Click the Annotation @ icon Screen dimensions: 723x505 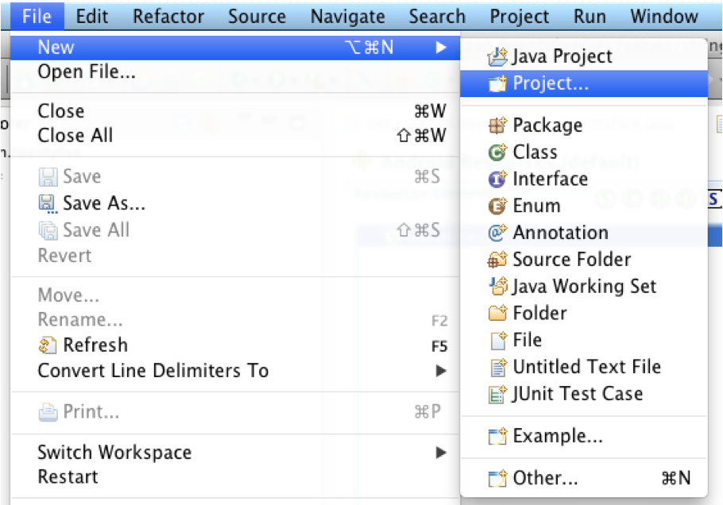(497, 233)
